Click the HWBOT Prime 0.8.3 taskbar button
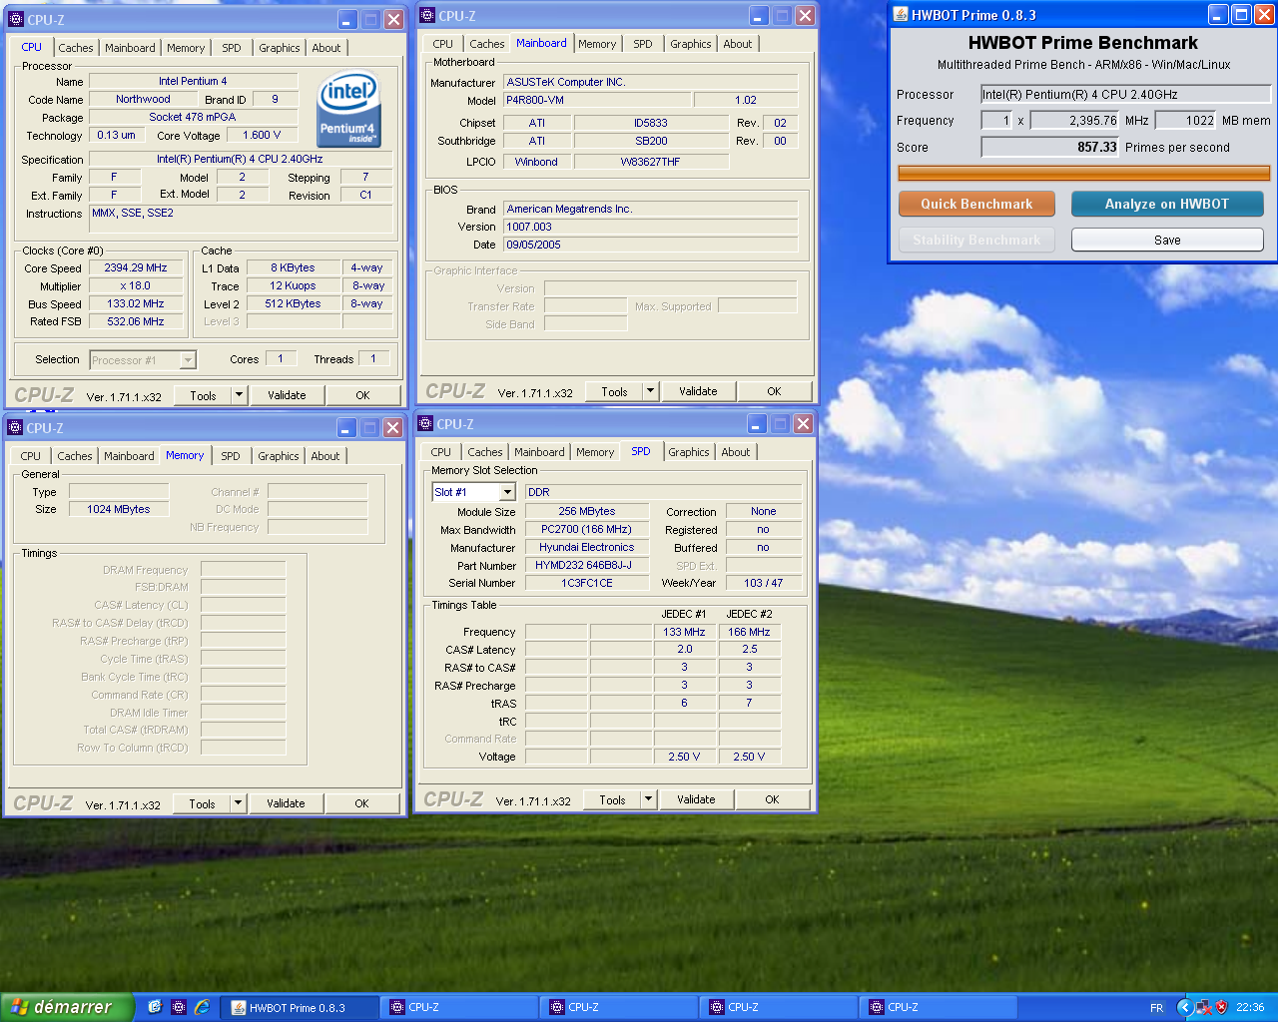This screenshot has width=1278, height=1022. tap(300, 1008)
